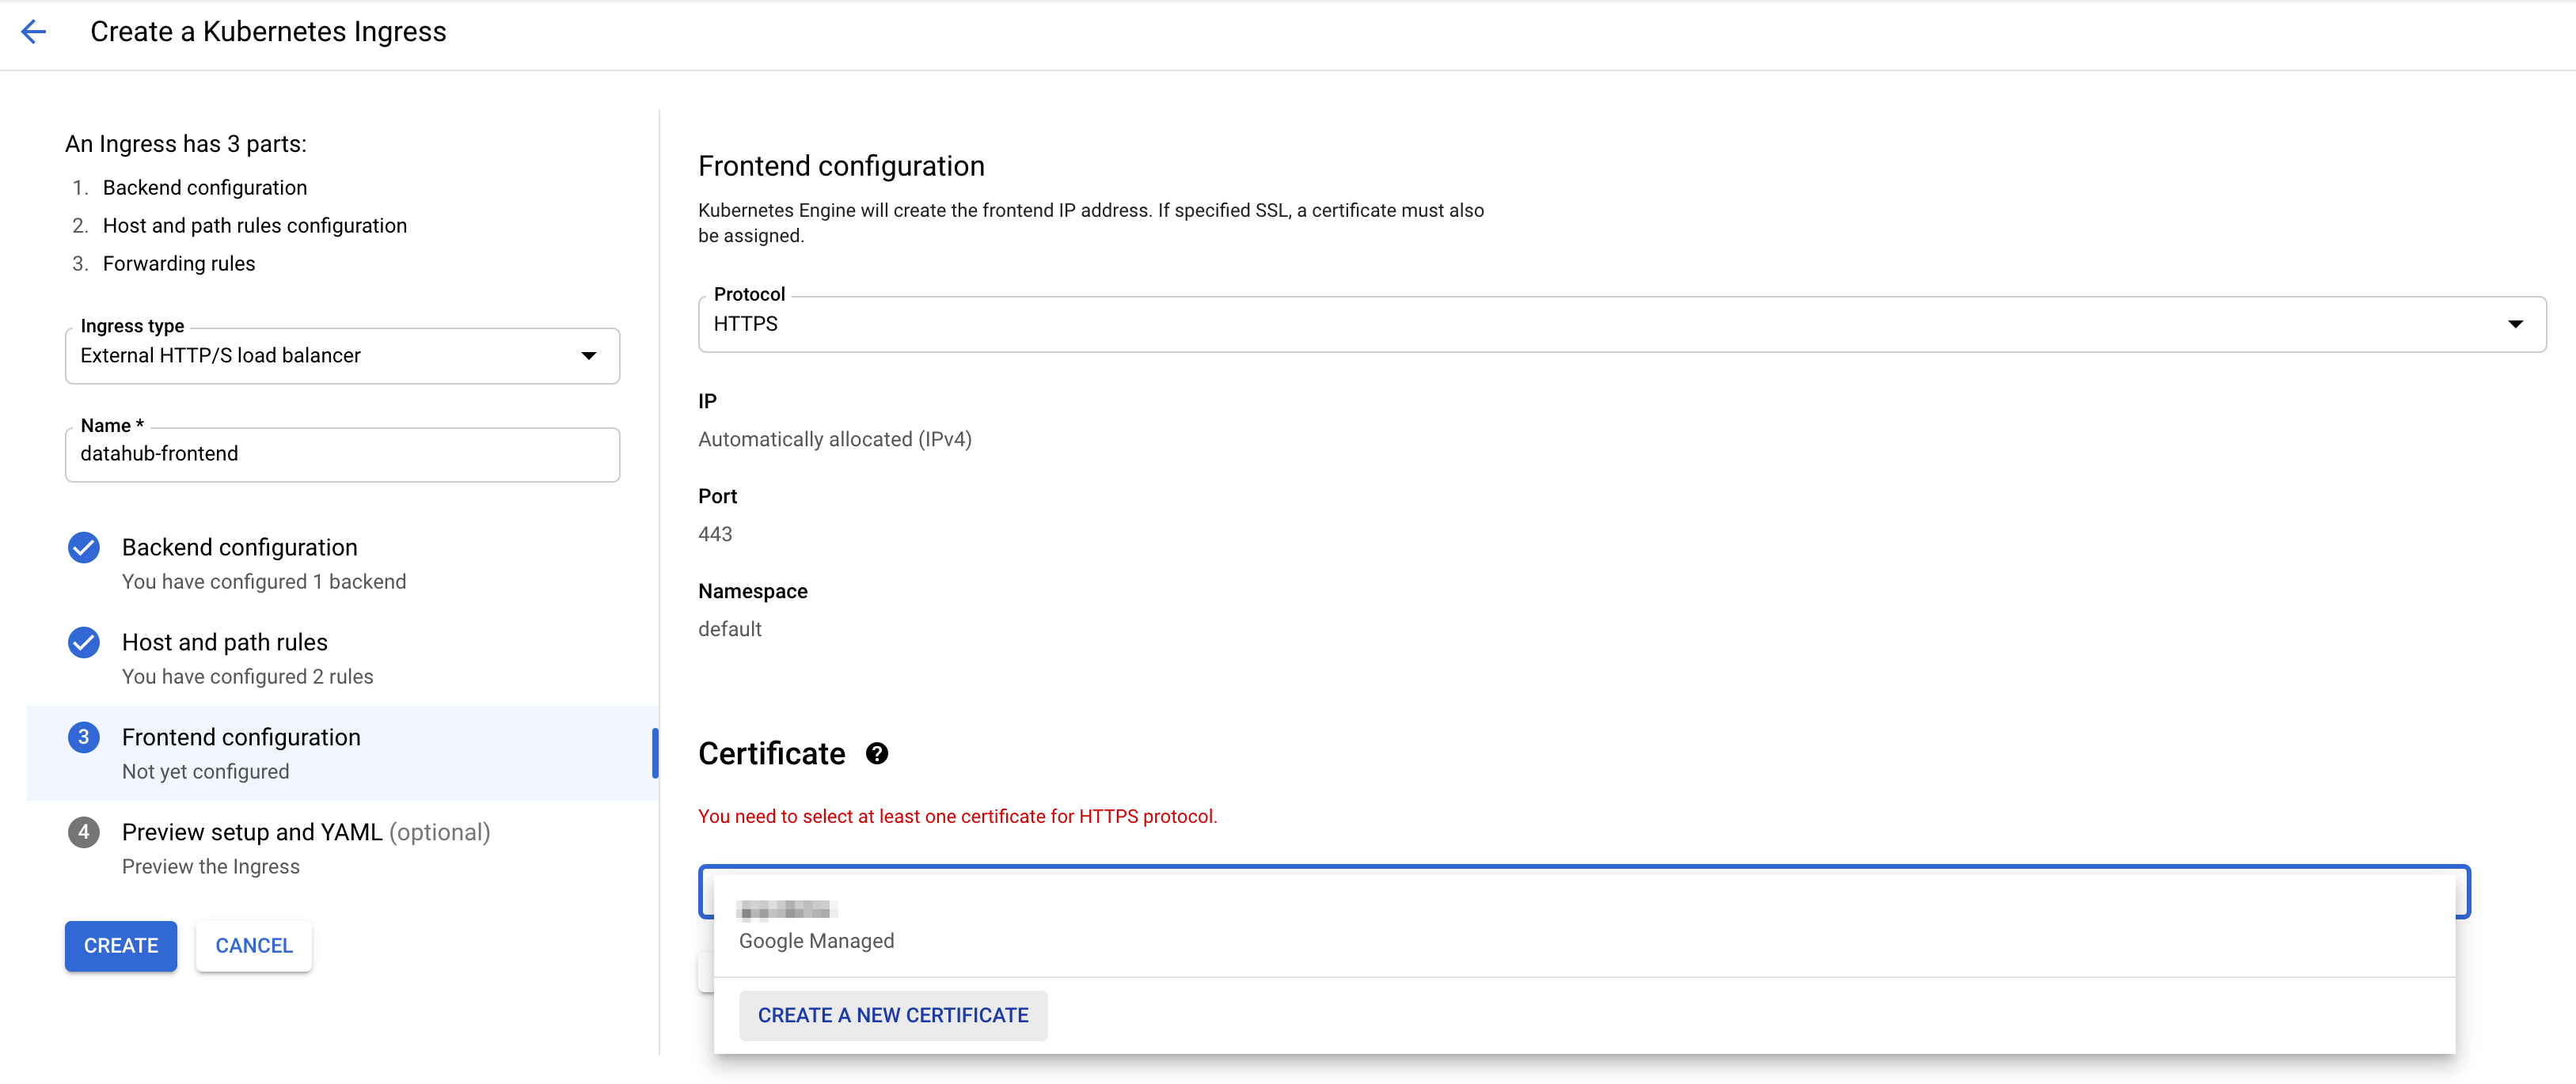Open the Backend configuration step
The width and height of the screenshot is (2576, 1084).
[240, 548]
